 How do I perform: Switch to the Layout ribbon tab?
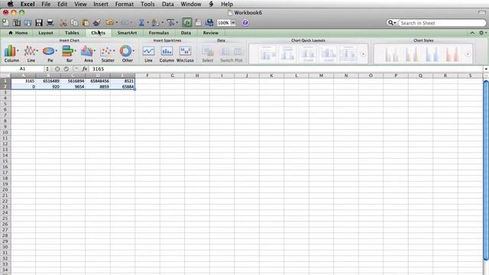tap(46, 33)
